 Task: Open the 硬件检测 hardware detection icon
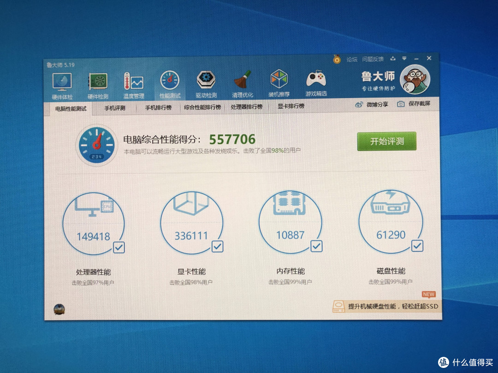98,86
